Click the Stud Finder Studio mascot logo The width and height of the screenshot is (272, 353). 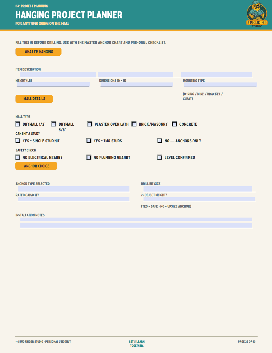tap(257, 14)
